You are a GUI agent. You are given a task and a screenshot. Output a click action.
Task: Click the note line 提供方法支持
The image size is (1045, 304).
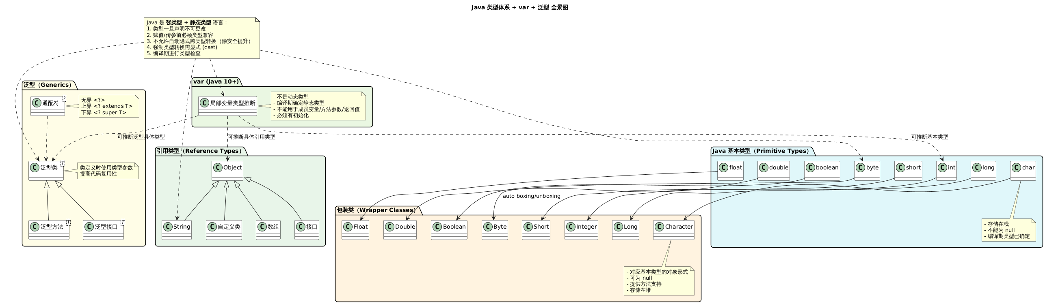pyautogui.click(x=644, y=284)
